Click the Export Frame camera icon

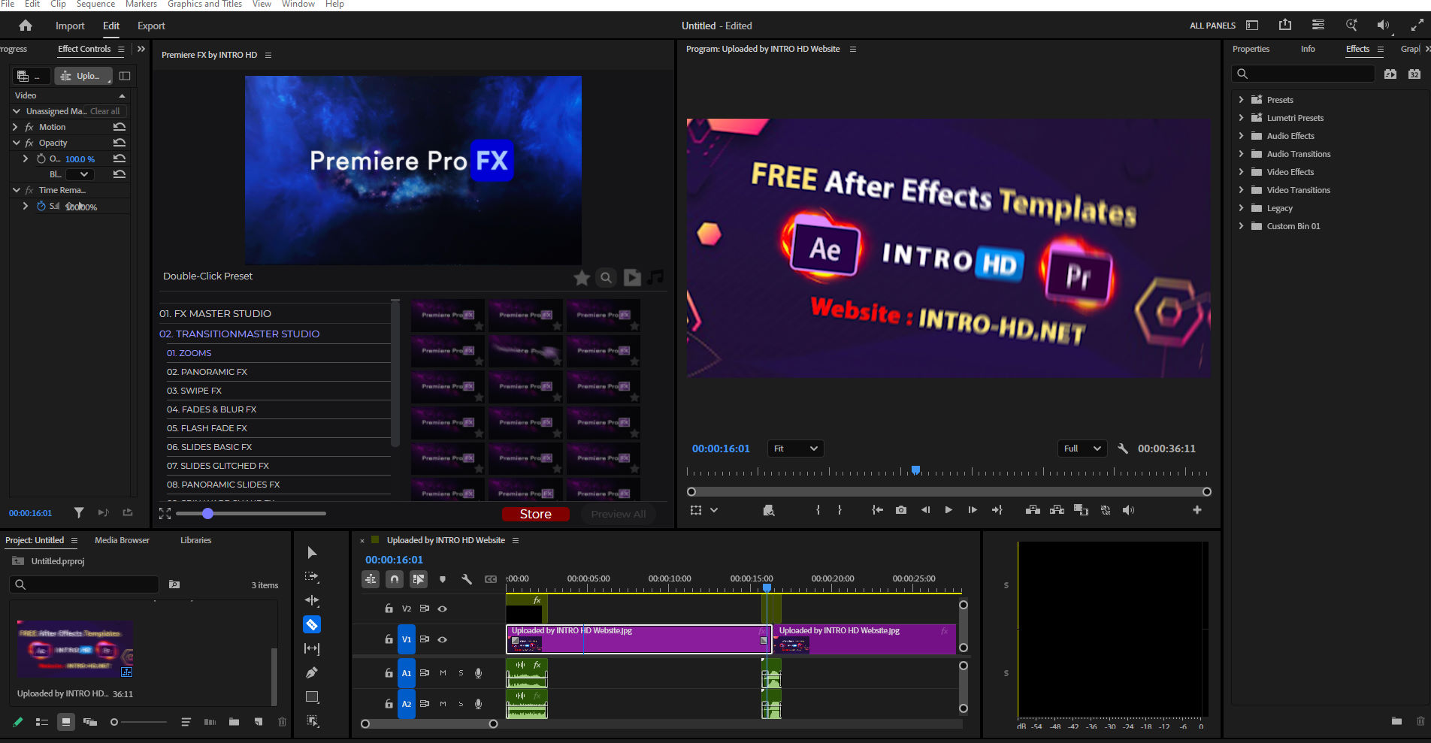[x=901, y=510]
